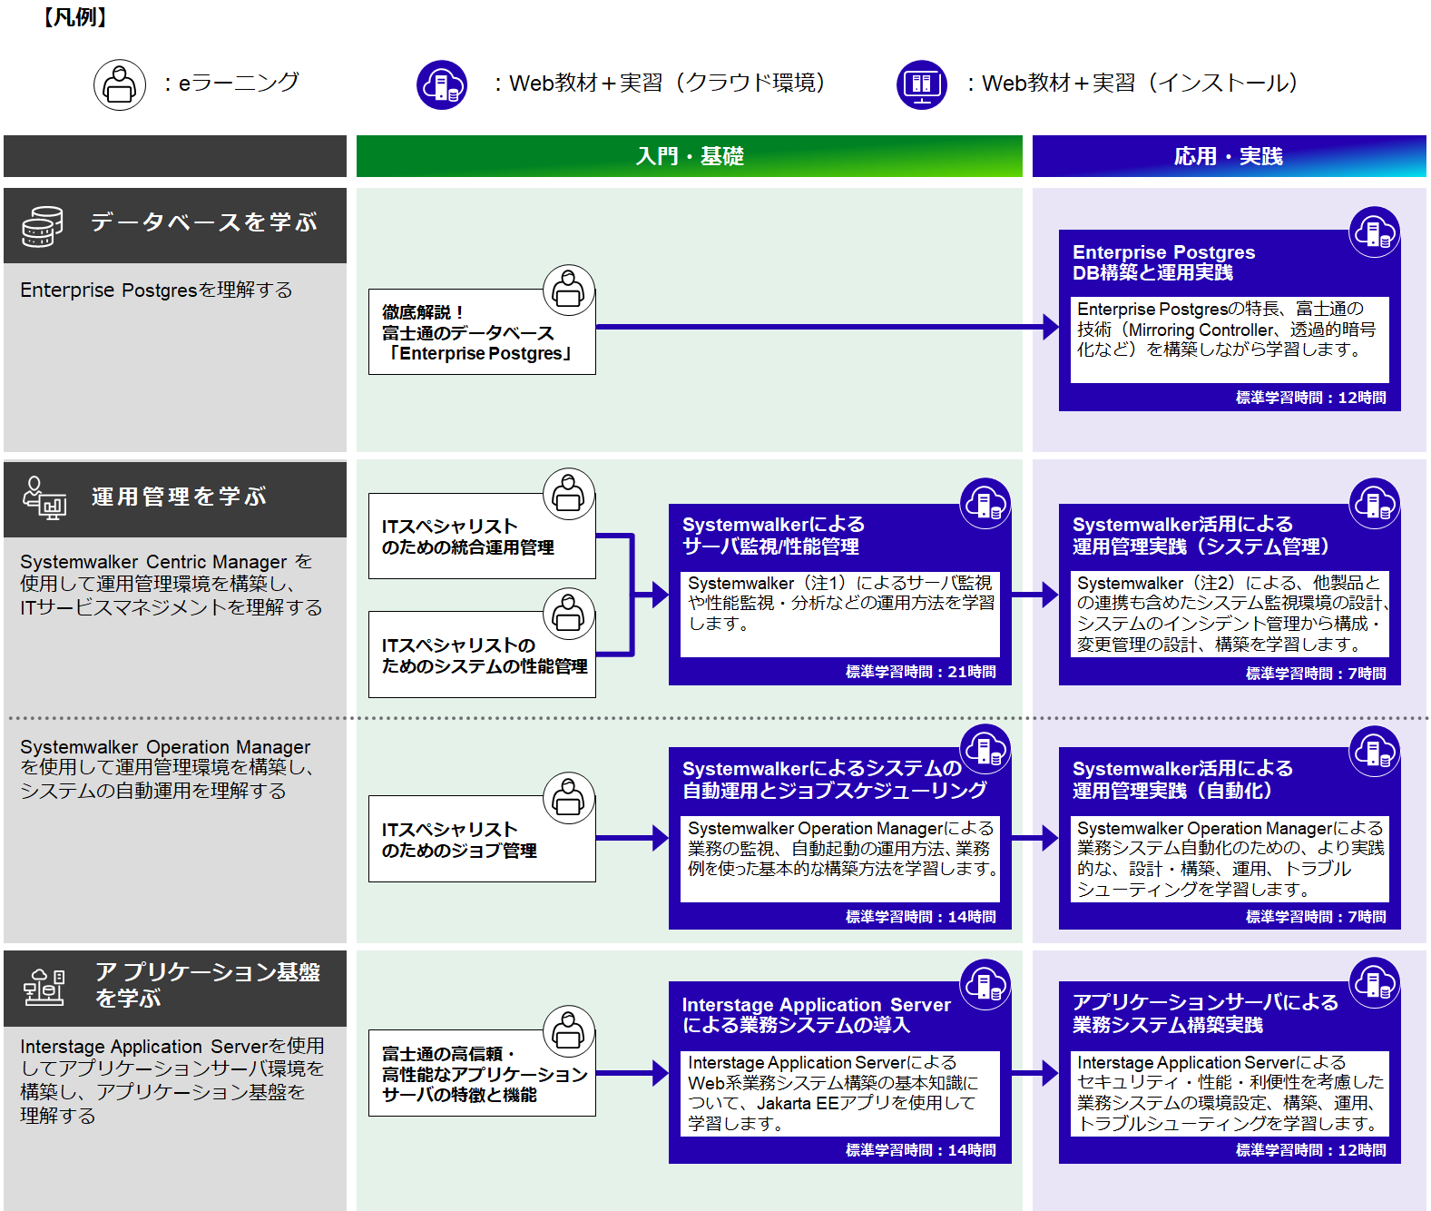Click the application platform icon beside アプリケーション基盤を学ぶ

point(44,987)
